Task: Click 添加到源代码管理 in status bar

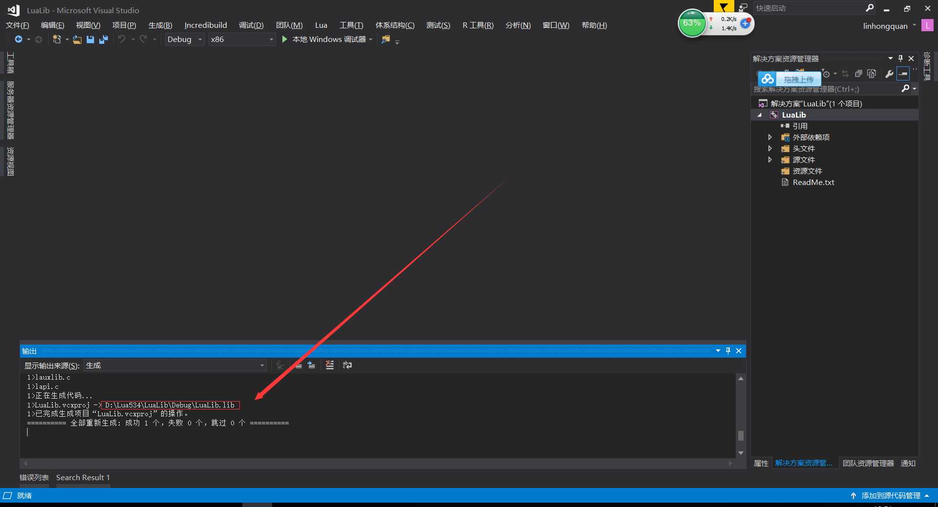Action: click(891, 495)
